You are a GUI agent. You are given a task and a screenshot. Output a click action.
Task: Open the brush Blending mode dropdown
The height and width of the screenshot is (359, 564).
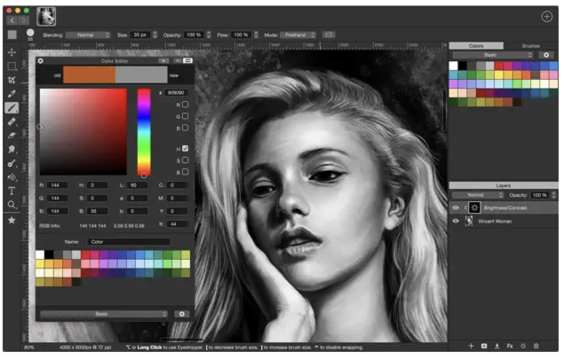click(x=88, y=35)
